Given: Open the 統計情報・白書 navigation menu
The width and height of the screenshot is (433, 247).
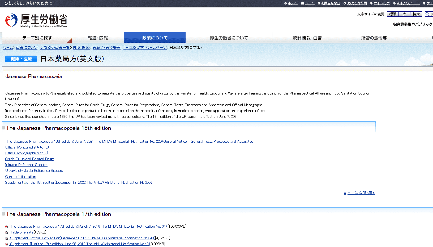Looking at the screenshot, I should point(307,38).
